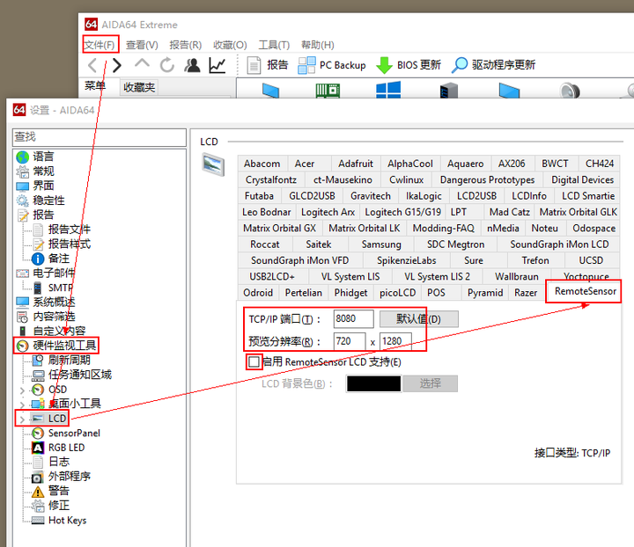Click the user profile icon in toolbar
This screenshot has width=634, height=547.
coord(192,65)
